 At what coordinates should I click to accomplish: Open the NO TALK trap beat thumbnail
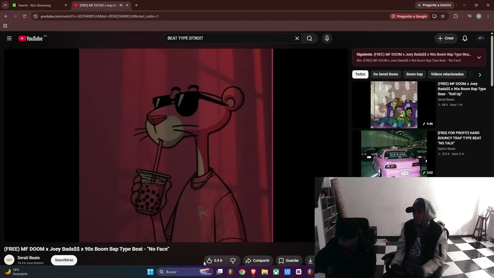(394, 154)
